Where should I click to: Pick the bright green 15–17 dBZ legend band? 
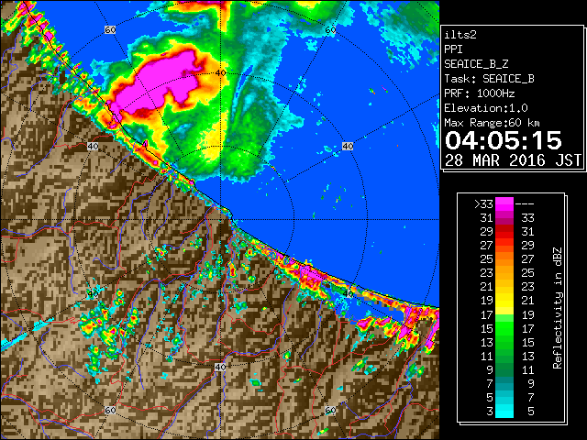pyautogui.click(x=504, y=328)
